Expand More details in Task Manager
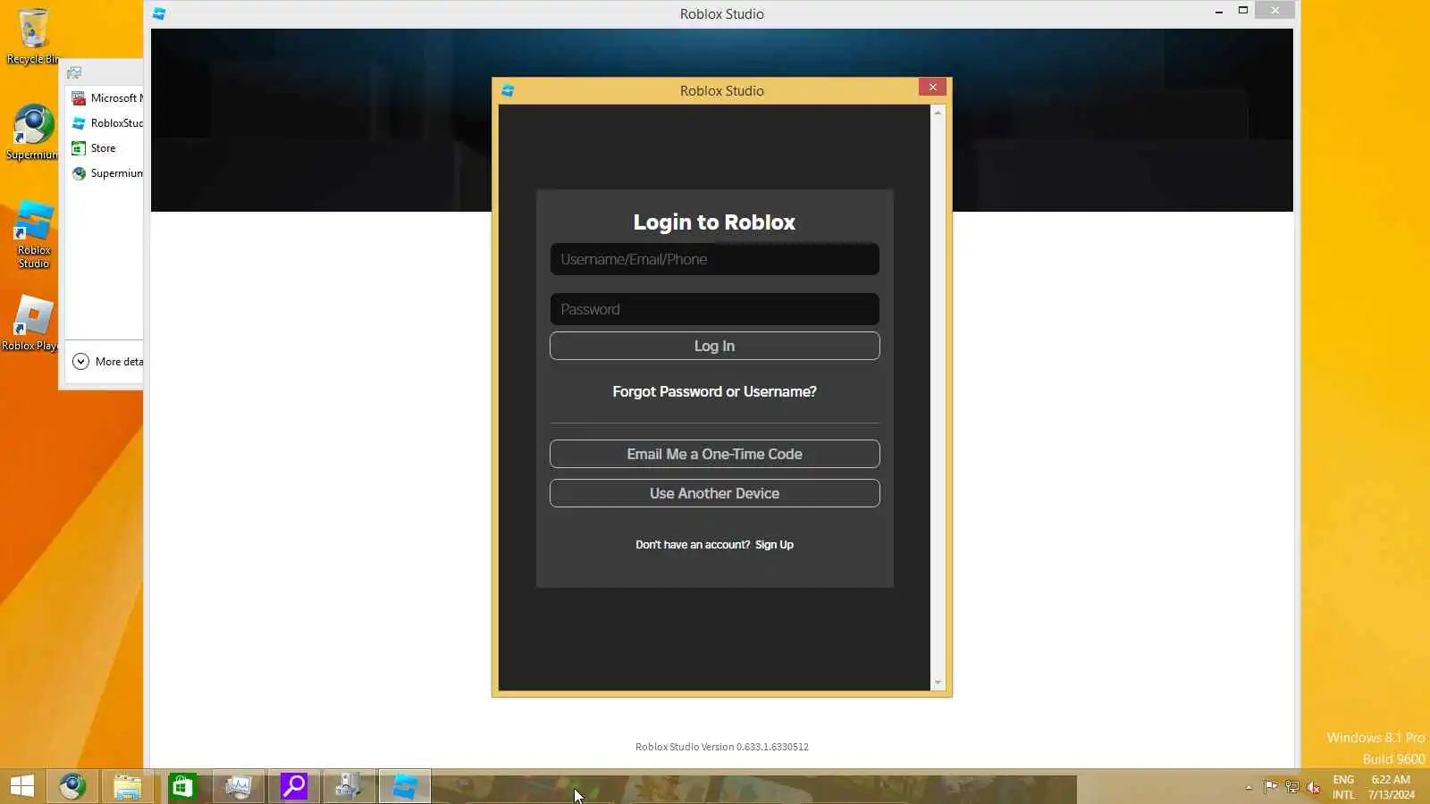 [x=107, y=362]
